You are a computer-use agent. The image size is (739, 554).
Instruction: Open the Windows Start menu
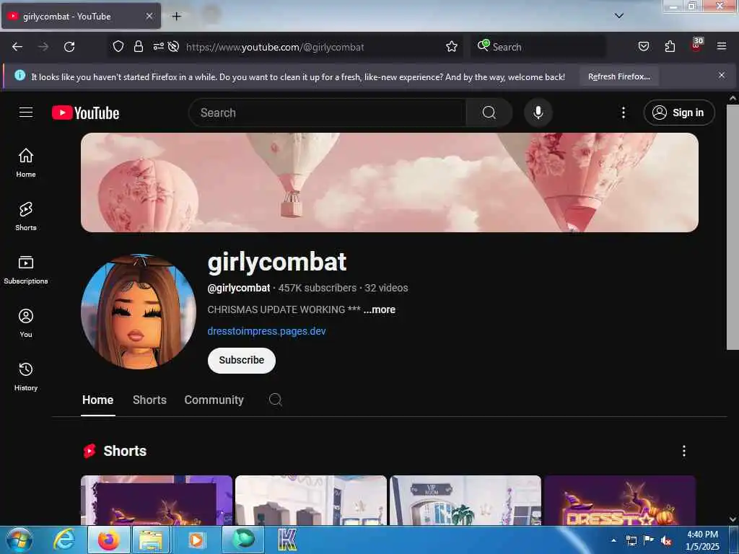pos(19,540)
